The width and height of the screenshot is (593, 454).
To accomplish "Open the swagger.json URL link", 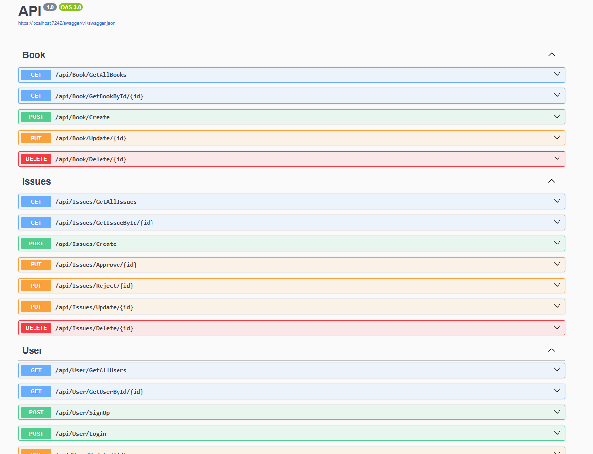I will click(67, 23).
